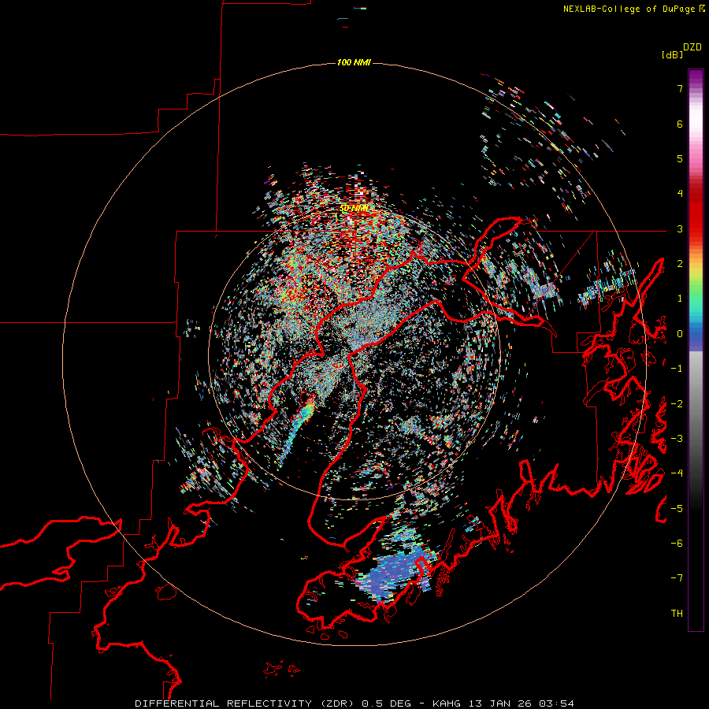Click the 5 value on the color scale
Image resolution: width=709 pixels, height=709 pixels.
[680, 158]
